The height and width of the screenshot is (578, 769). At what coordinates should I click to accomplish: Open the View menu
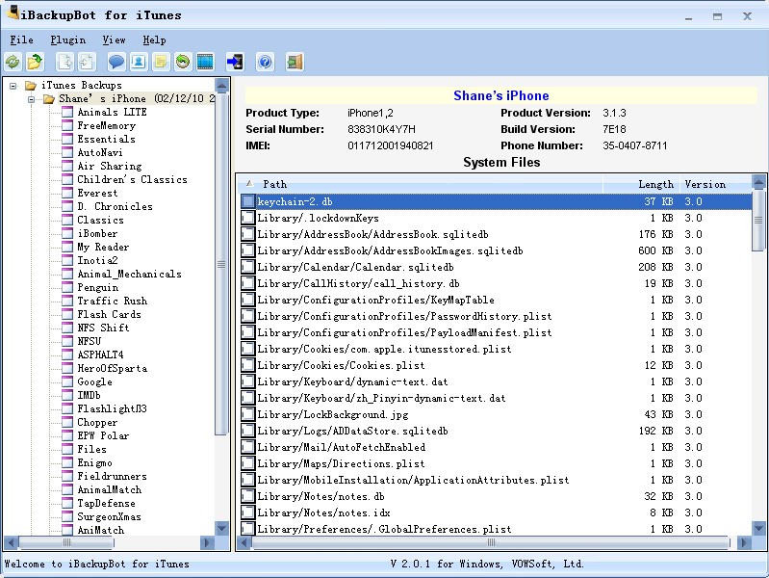pos(114,40)
